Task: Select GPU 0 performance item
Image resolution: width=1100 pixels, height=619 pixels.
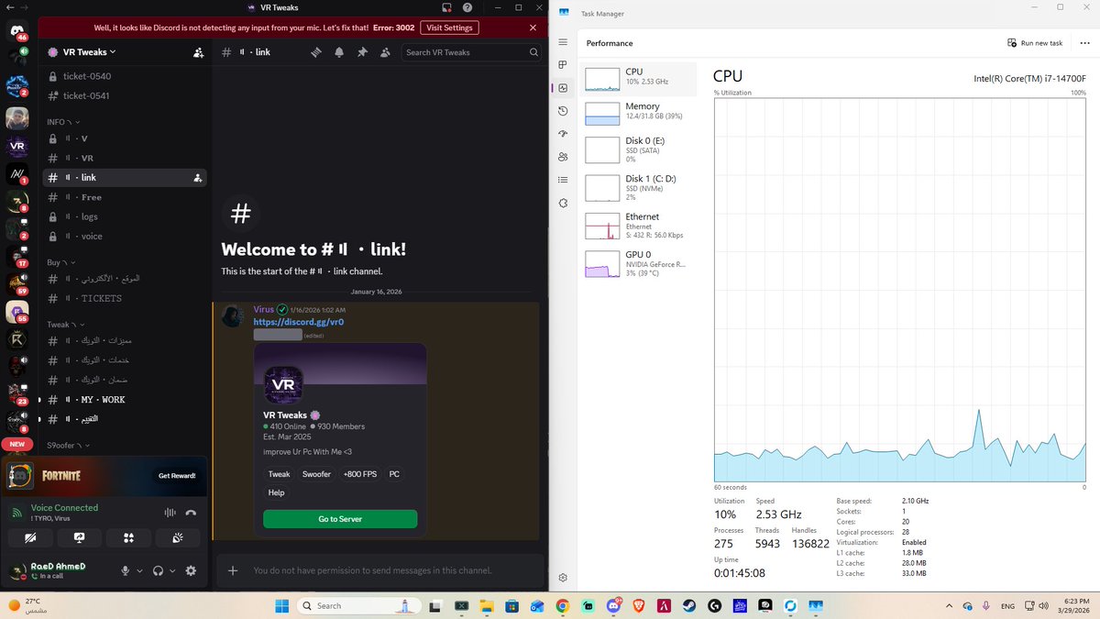Action: pyautogui.click(x=638, y=263)
